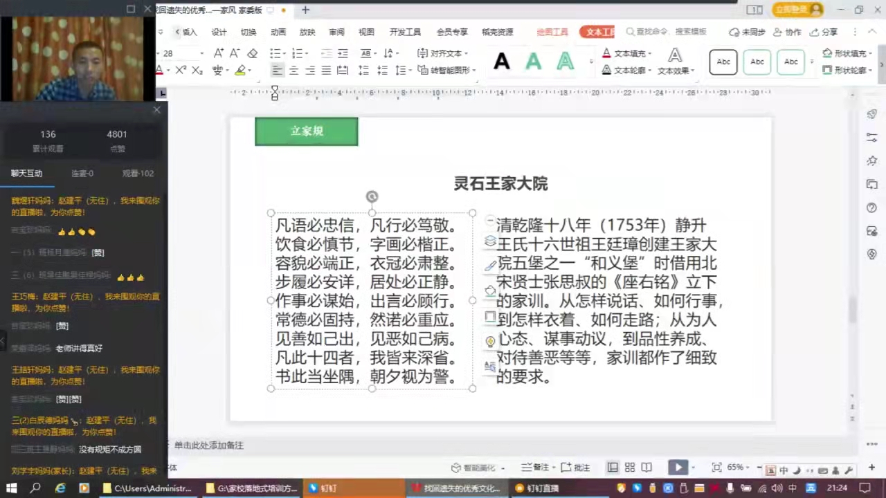Select the 聊天互动 chat tab
Viewport: 886px width, 498px height.
[27, 173]
